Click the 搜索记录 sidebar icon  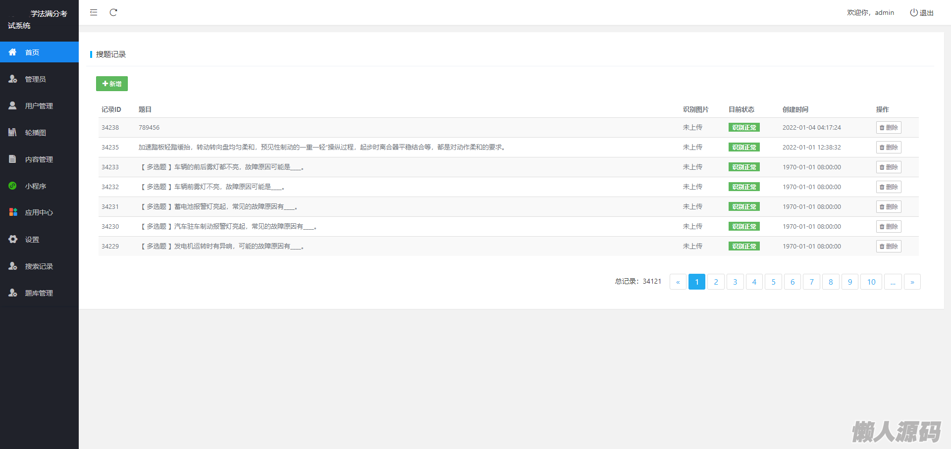(x=13, y=266)
